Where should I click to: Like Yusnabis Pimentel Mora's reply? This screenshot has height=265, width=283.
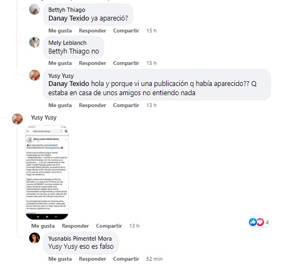click(60, 259)
